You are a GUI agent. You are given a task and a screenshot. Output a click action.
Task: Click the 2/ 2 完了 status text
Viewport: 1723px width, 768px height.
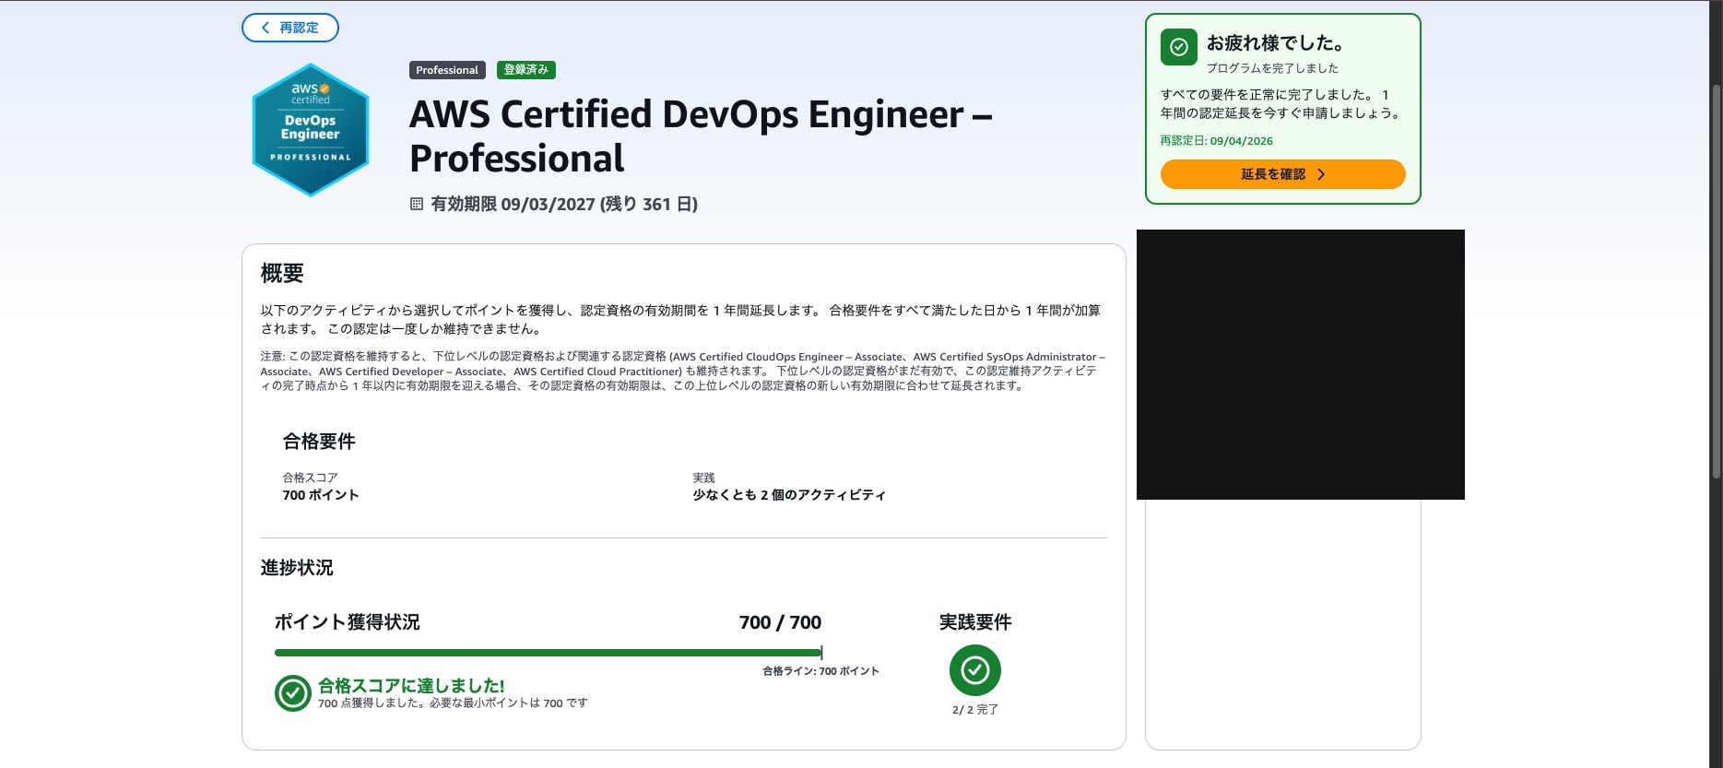pyautogui.click(x=975, y=710)
